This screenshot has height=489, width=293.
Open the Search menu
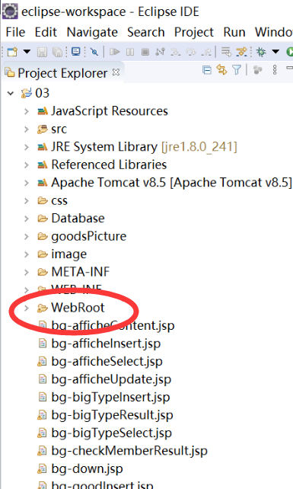[146, 32]
